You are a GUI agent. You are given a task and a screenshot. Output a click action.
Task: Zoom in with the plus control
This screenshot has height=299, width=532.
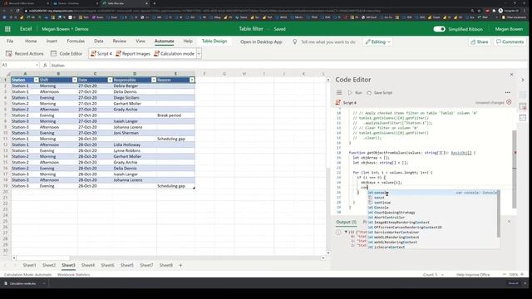522,274
